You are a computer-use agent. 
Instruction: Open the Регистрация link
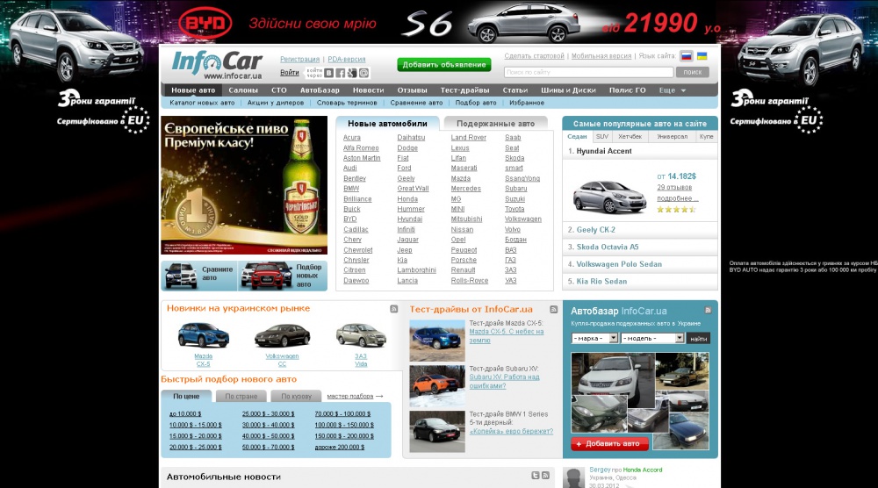coord(299,60)
